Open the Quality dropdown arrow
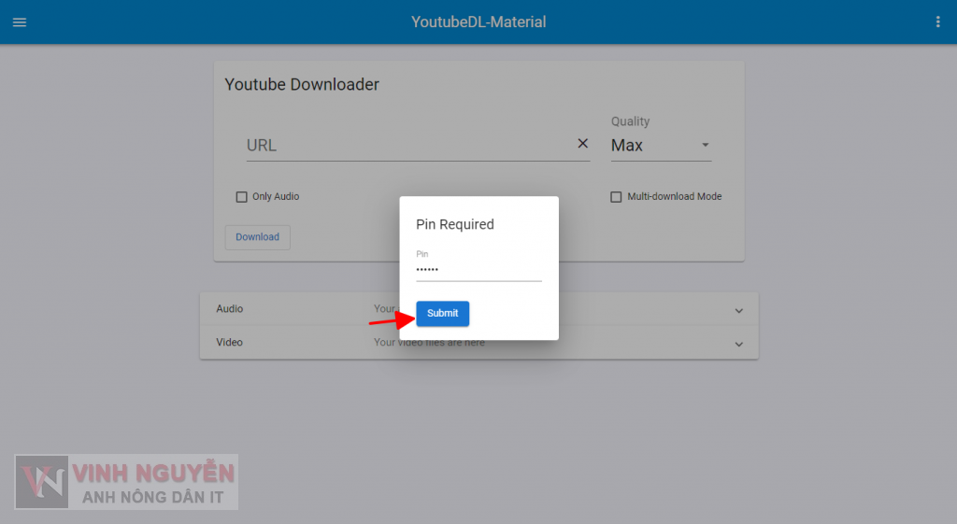Image resolution: width=957 pixels, height=524 pixels. (706, 146)
